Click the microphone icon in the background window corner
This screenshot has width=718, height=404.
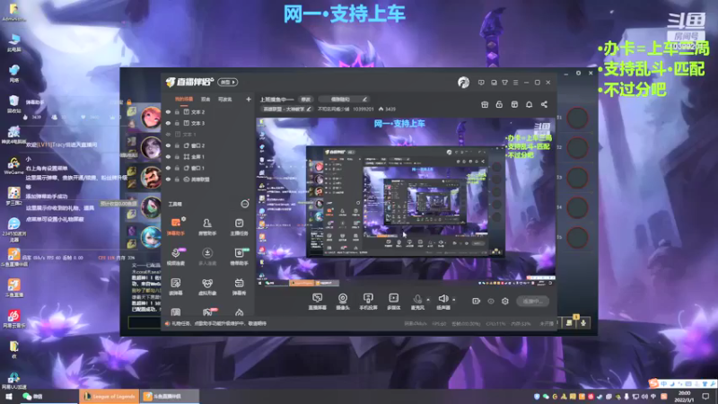point(583,323)
